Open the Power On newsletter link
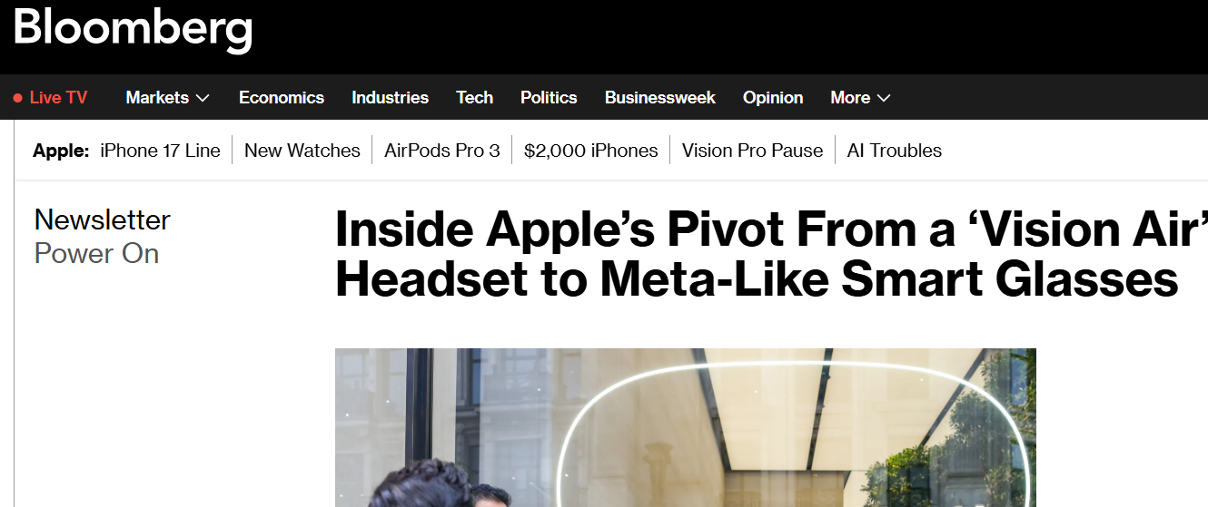The height and width of the screenshot is (507, 1208). pyautogui.click(x=96, y=253)
